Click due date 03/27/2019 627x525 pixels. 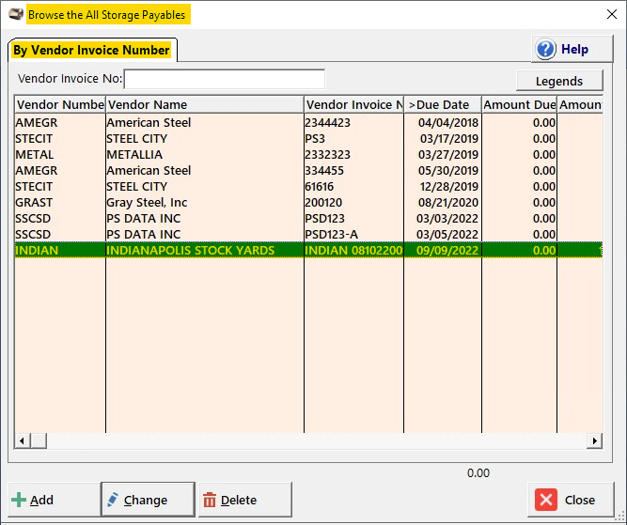click(x=448, y=154)
